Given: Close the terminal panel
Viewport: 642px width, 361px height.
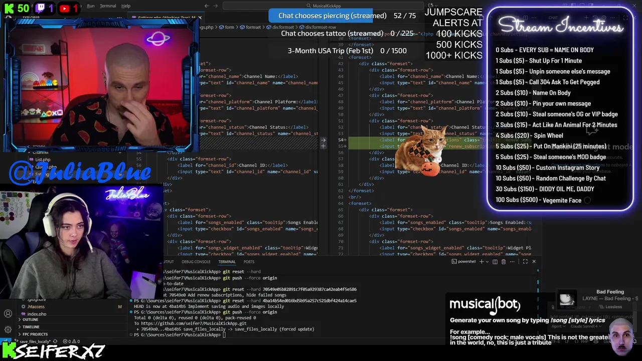Looking at the screenshot, I should [x=534, y=262].
